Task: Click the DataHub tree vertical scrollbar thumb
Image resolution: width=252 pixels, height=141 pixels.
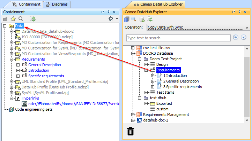Action: pyautogui.click(x=247, y=87)
